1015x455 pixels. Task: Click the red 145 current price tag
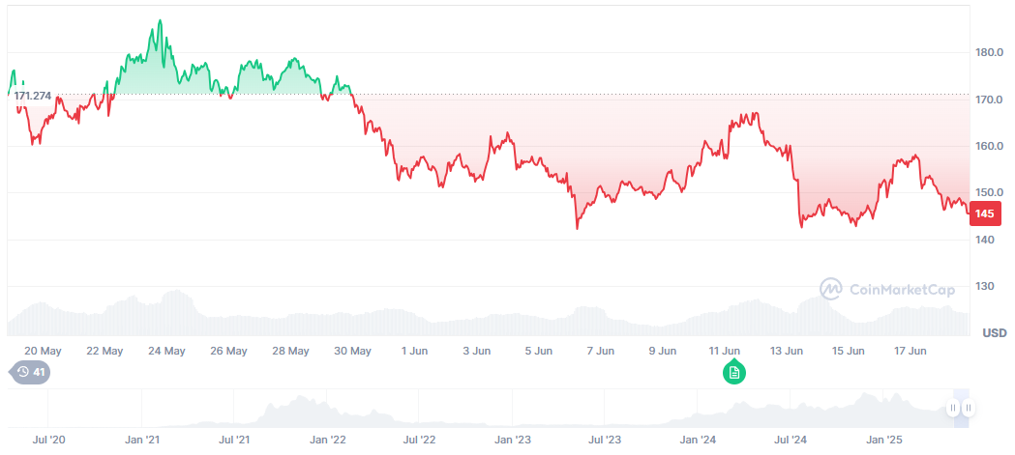point(985,214)
